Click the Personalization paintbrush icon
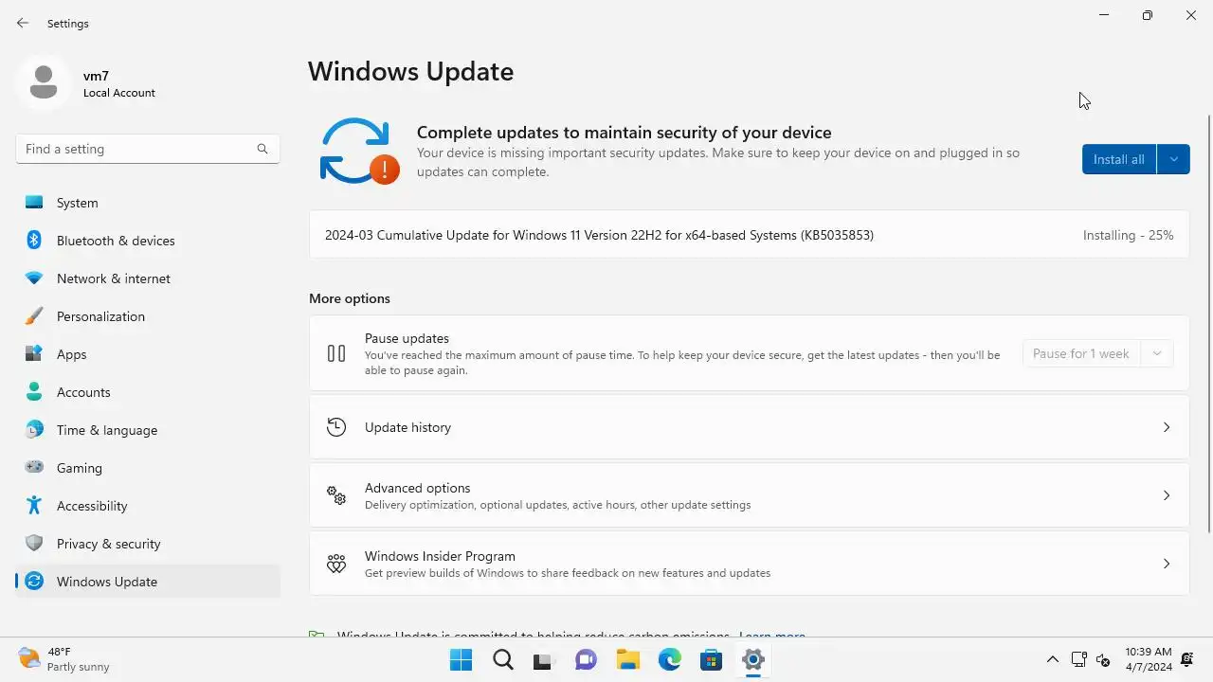The image size is (1213, 682). pyautogui.click(x=34, y=316)
